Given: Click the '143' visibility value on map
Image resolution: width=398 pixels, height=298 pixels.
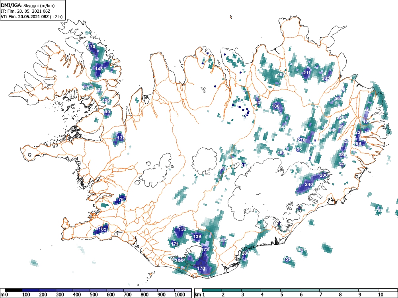Looking at the screenshot, I should [x=99, y=69].
